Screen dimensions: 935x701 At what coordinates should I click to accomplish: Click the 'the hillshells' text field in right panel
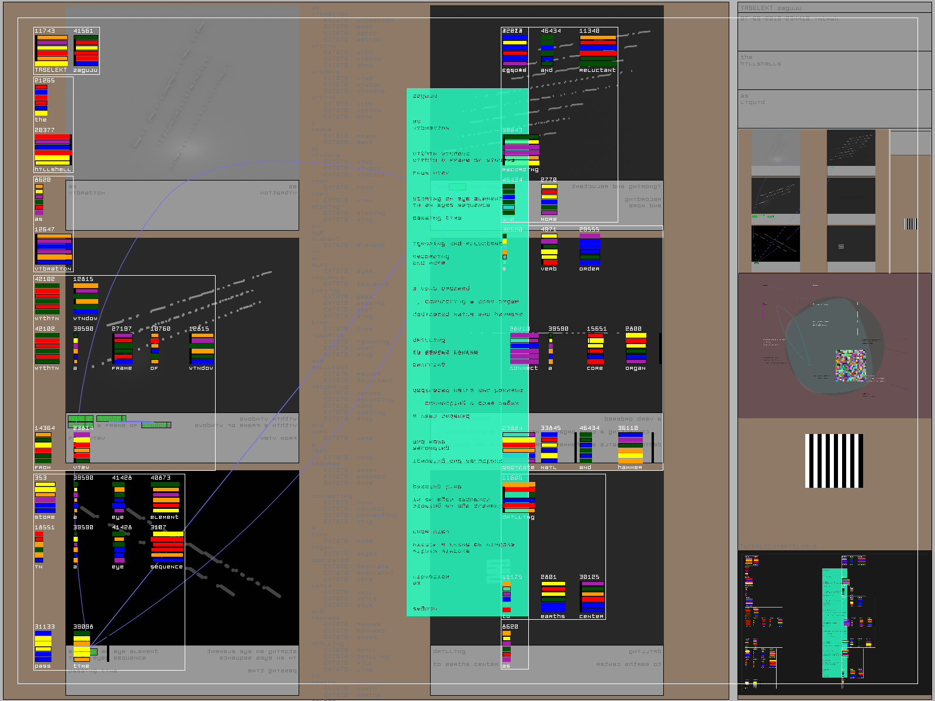coord(834,70)
